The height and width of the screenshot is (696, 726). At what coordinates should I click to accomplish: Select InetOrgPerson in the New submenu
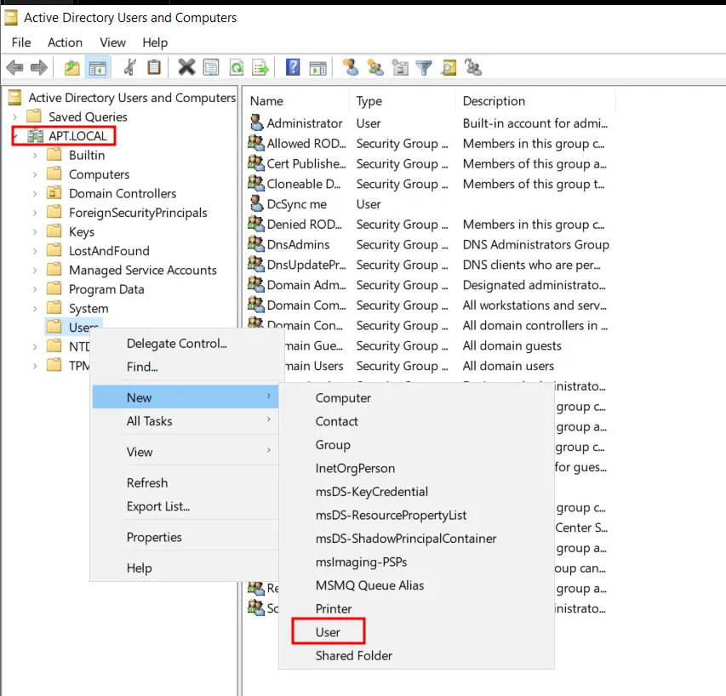[416, 468]
